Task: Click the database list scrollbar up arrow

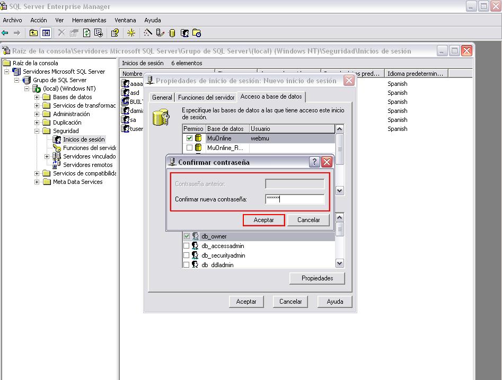Action: pos(340,129)
